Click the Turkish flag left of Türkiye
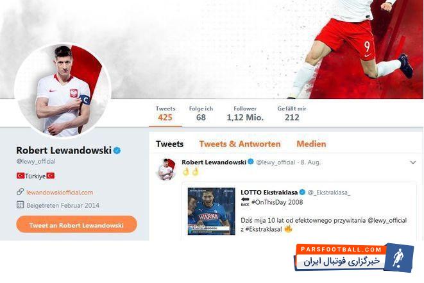Screen dimensions: 424x283 click(x=21, y=176)
